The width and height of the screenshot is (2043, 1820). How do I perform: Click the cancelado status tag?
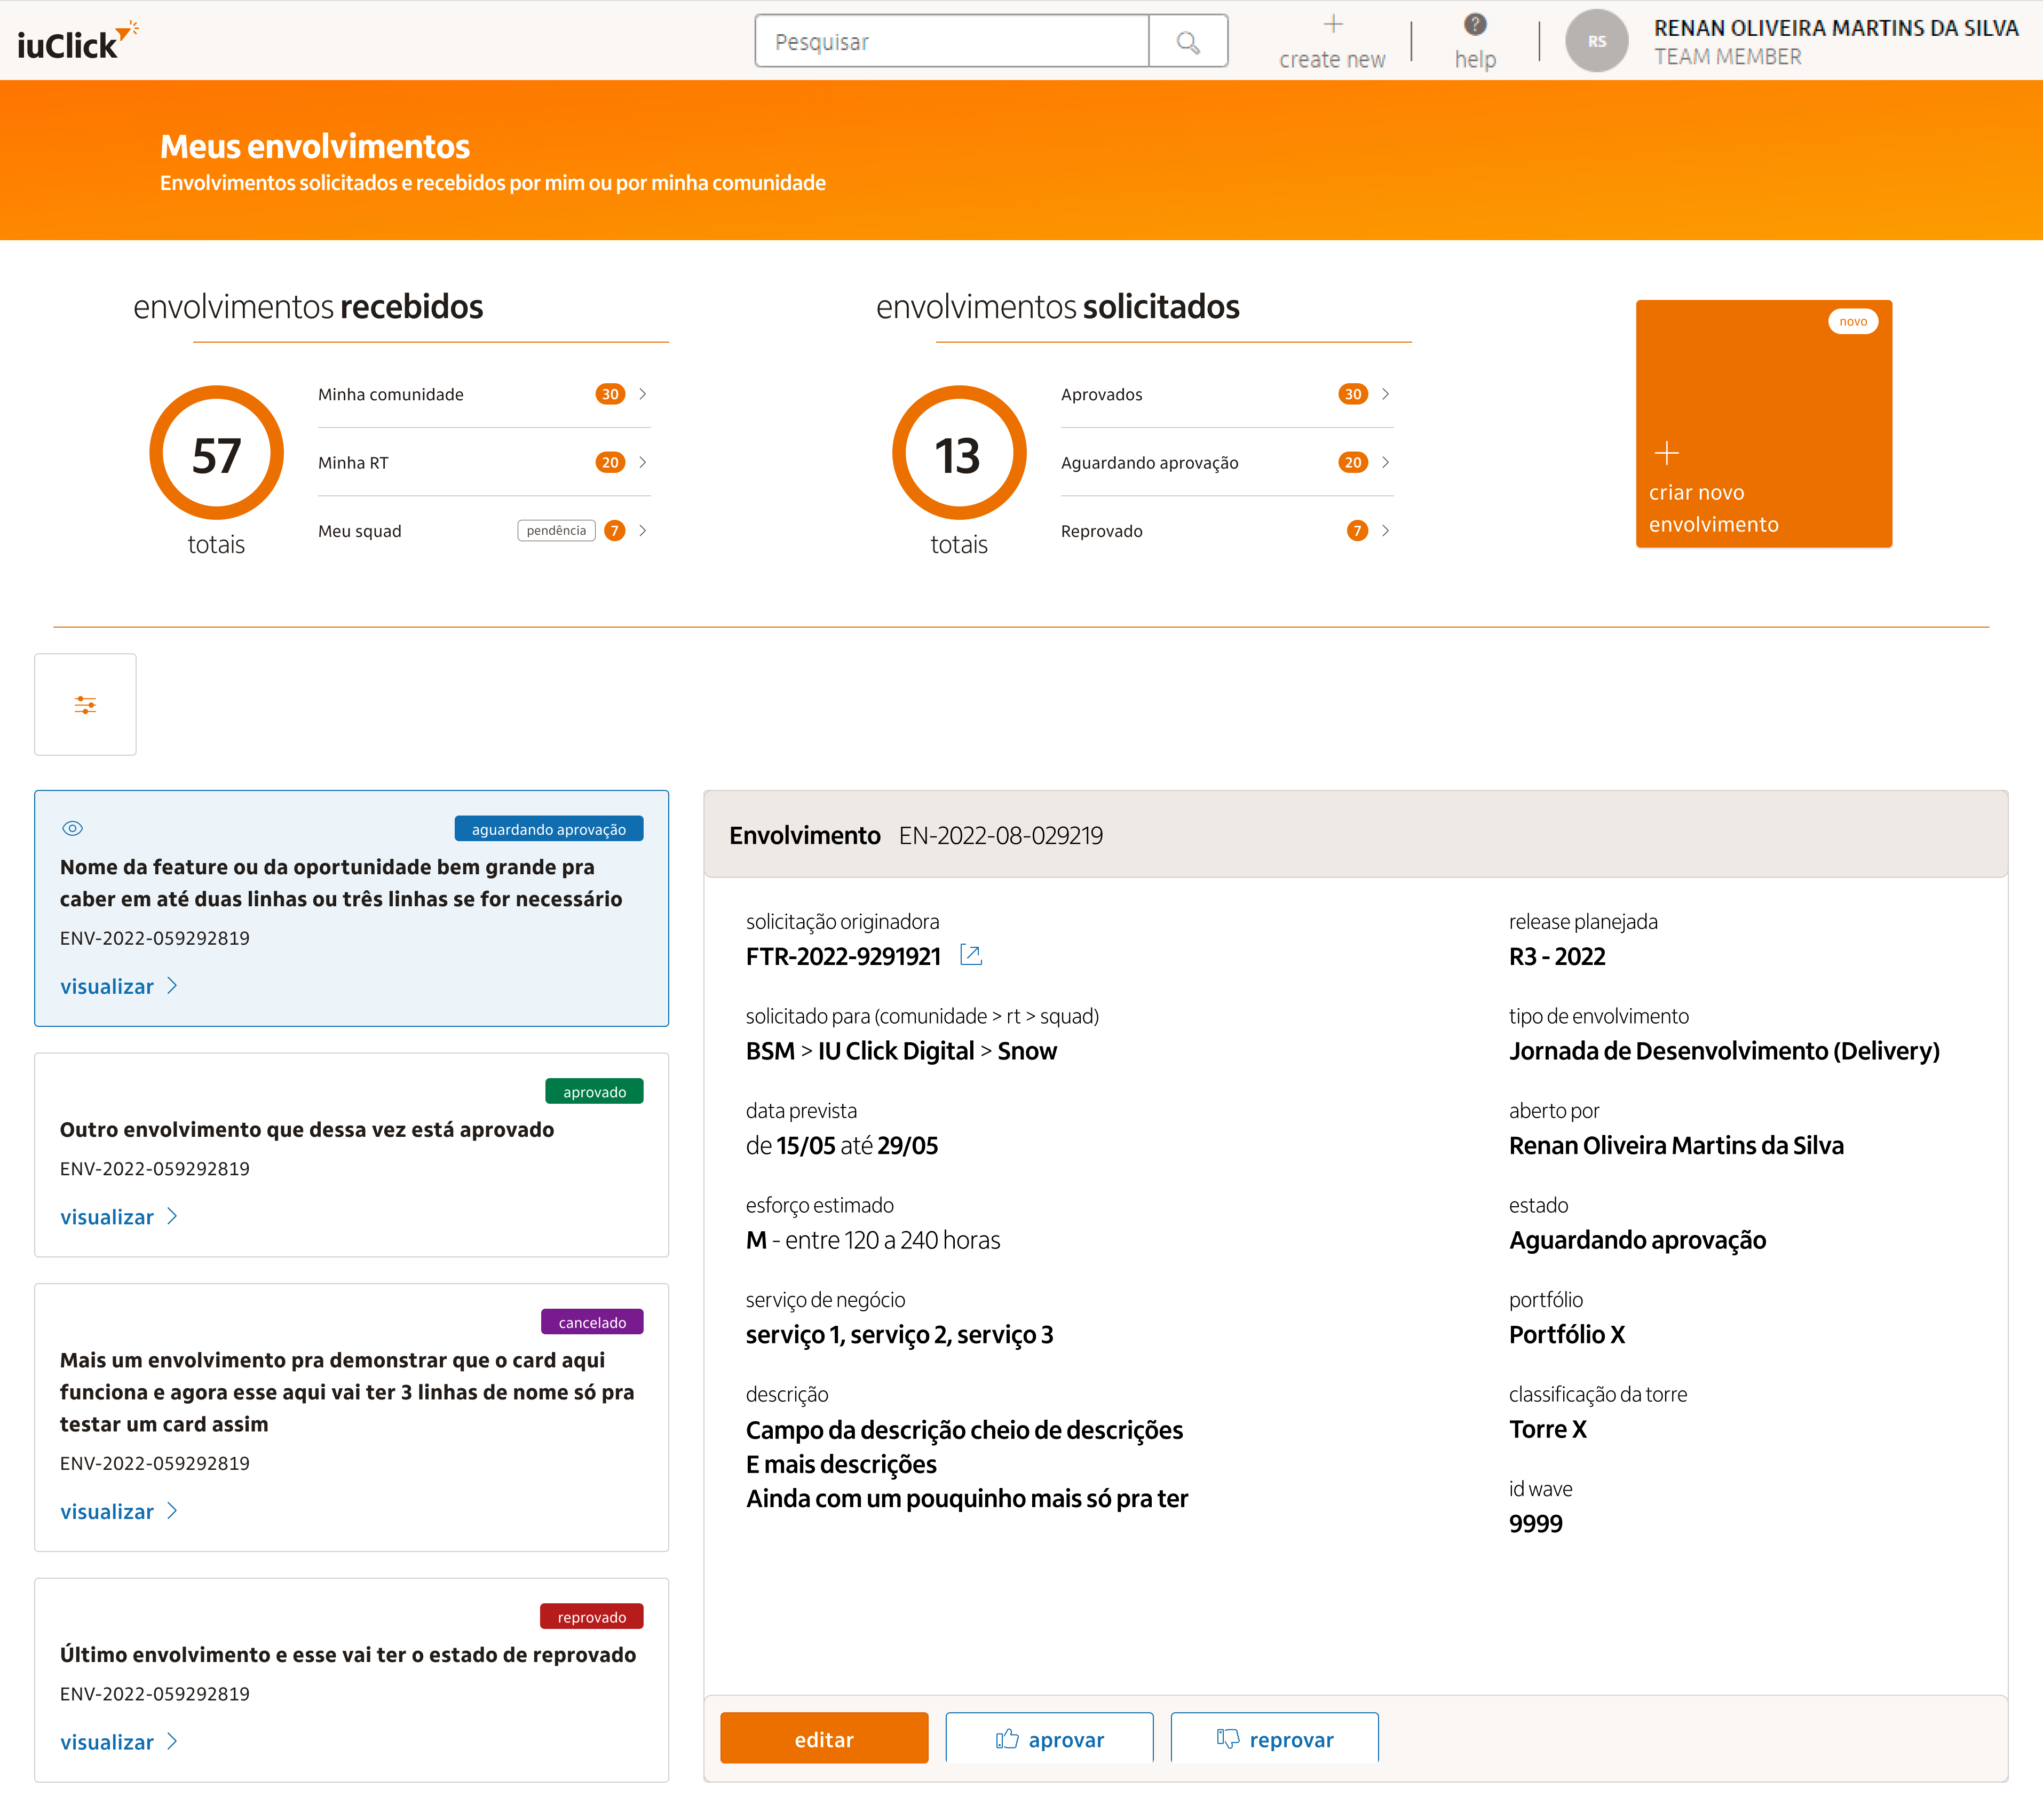592,1322
